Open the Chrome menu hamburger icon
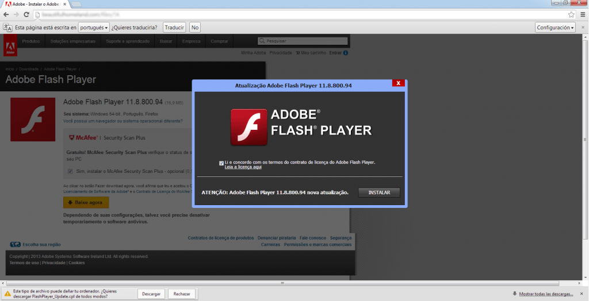The width and height of the screenshot is (589, 301). 583,14
